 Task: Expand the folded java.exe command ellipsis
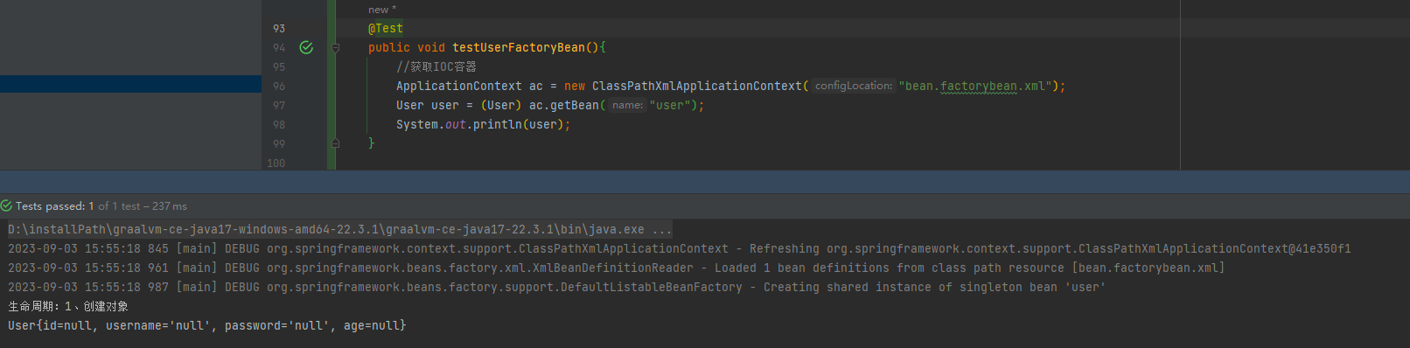coord(662,230)
